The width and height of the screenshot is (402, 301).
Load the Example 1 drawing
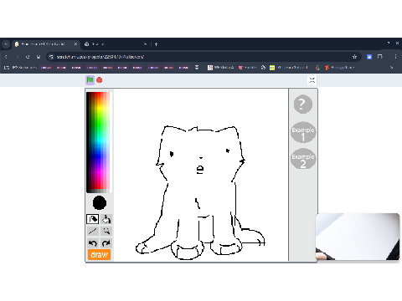303,133
